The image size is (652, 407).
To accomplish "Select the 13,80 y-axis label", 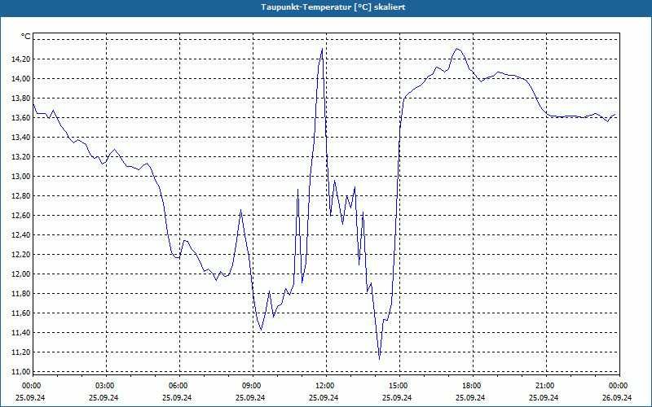I will point(20,98).
